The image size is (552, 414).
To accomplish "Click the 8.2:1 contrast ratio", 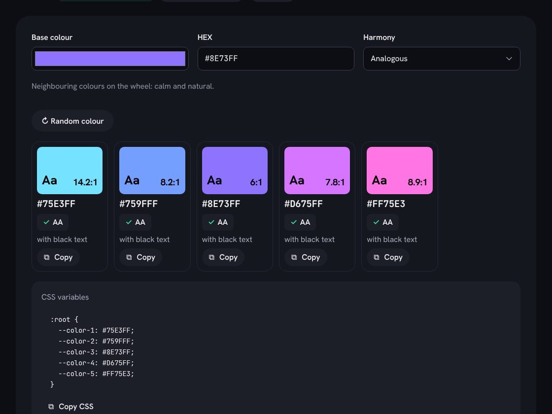I will coord(170,182).
